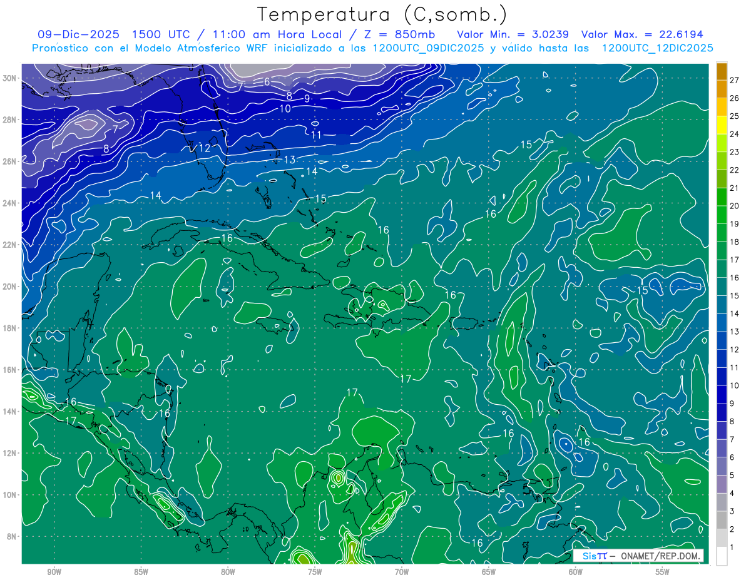Click the '22N' latitude label
Viewport: 751px width, 580px height.
tap(10, 245)
